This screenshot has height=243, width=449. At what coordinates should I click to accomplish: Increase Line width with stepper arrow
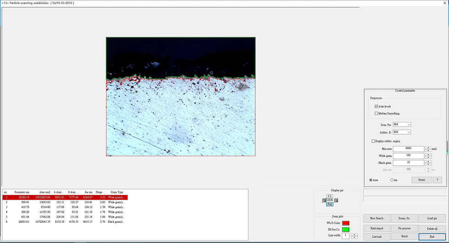(x=354, y=234)
